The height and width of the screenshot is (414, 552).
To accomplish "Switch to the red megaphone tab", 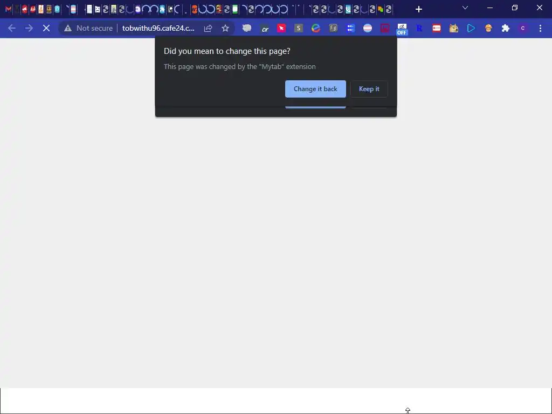I will 25,9.
